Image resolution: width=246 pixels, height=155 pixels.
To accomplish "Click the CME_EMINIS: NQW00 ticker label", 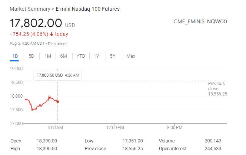I will click(200, 21).
